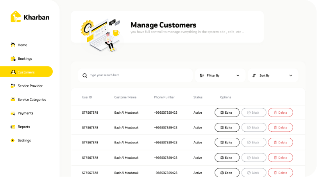Expand the Sort By dropdown chevron
The width and height of the screenshot is (317, 177).
(290, 75)
